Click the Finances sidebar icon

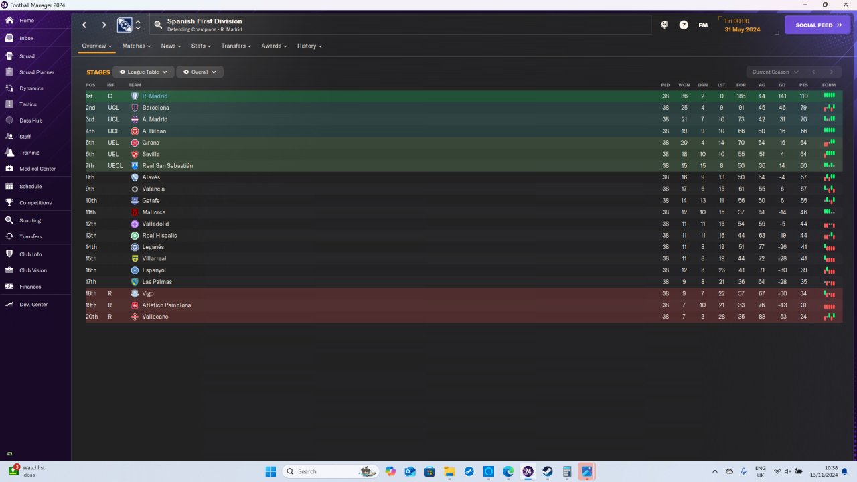tap(9, 287)
